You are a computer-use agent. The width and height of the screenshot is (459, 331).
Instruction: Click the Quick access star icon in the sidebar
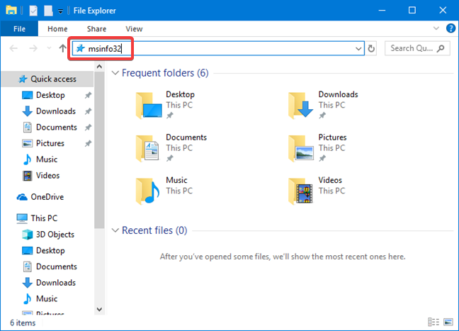pyautogui.click(x=23, y=79)
